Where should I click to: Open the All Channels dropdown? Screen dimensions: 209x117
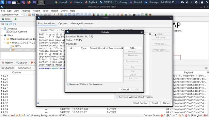(25, 68)
